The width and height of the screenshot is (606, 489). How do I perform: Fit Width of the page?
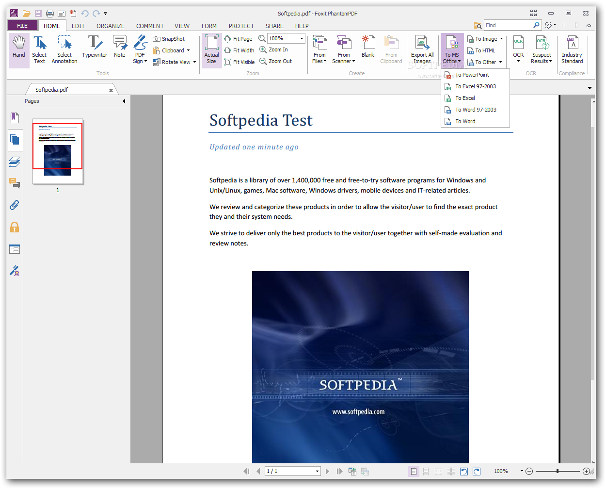(239, 50)
